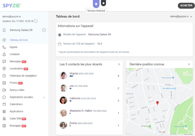The height and width of the screenshot is (136, 195).
Task: Switch to the Apple iOS version icon
Action: coord(103,3)
